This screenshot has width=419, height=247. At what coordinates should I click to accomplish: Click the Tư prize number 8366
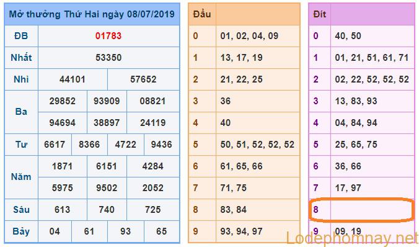pos(89,145)
